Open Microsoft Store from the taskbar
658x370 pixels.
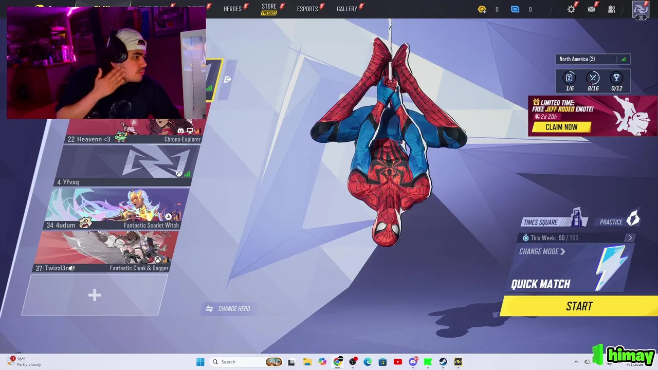[382, 362]
